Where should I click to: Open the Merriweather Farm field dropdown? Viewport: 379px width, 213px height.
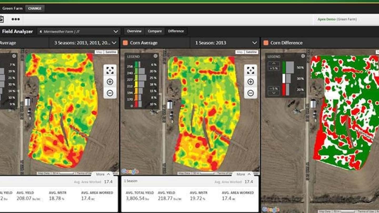tap(79, 32)
